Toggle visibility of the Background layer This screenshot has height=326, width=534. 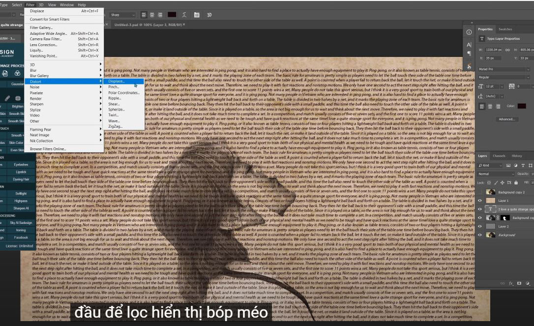coord(480,235)
